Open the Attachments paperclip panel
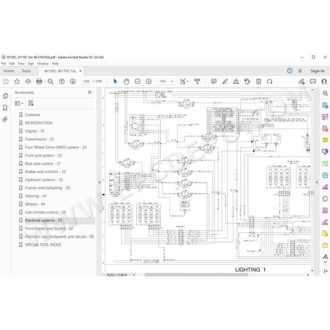This screenshot has height=330, width=330. pos(5,120)
